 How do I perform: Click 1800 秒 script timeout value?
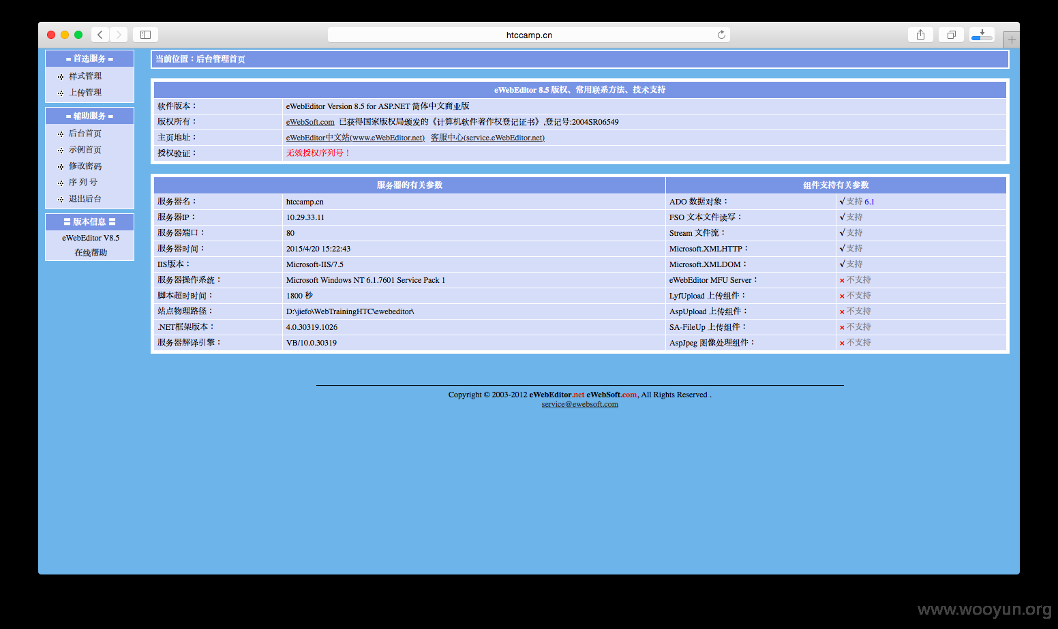tap(299, 296)
